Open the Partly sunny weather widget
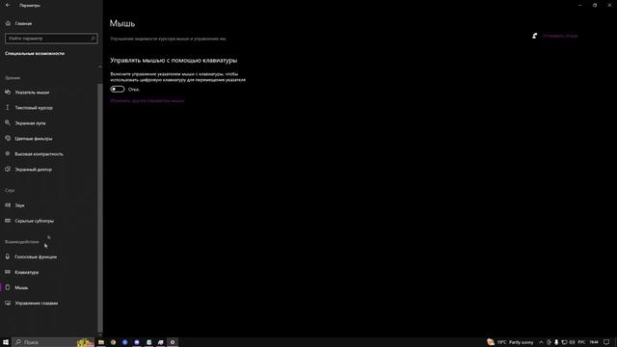 [x=510, y=342]
